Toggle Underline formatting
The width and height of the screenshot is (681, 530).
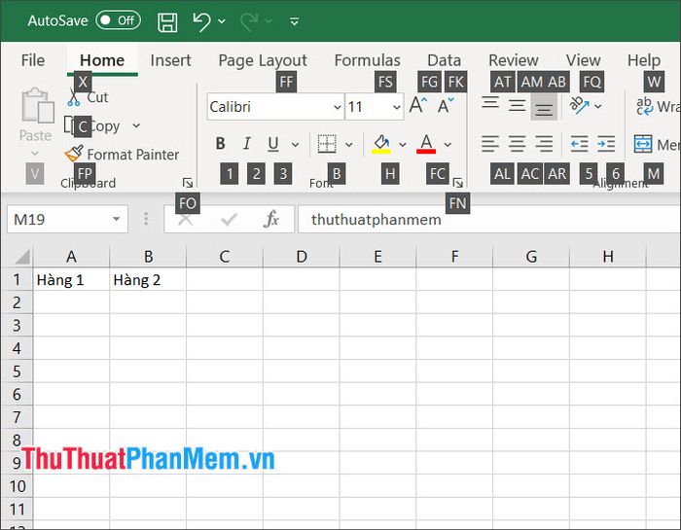(273, 144)
